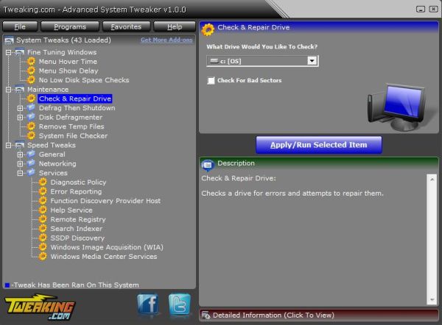This screenshot has height=325, width=442.
Task: Minimize the Advanced System Tweaker window
Action: (x=421, y=10)
